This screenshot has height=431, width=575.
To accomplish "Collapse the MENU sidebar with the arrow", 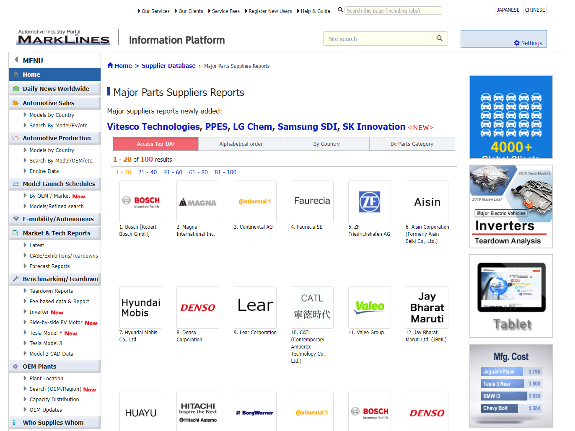I will (16, 60).
